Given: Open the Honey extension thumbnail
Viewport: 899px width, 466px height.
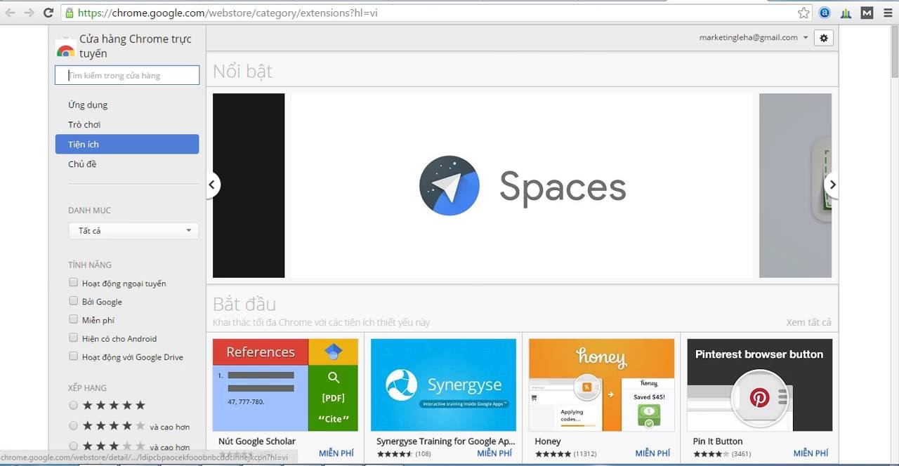Looking at the screenshot, I should click(x=601, y=385).
